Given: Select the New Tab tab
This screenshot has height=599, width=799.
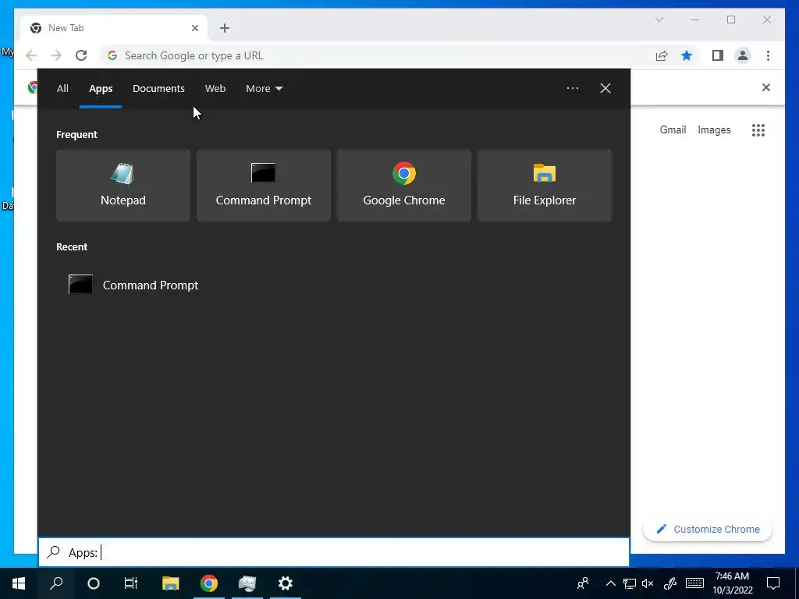Looking at the screenshot, I should pos(114,28).
